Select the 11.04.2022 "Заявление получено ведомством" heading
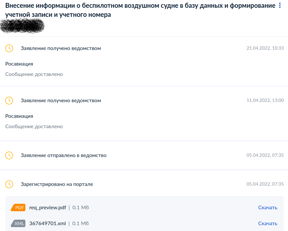The image size is (288, 231). click(x=61, y=101)
